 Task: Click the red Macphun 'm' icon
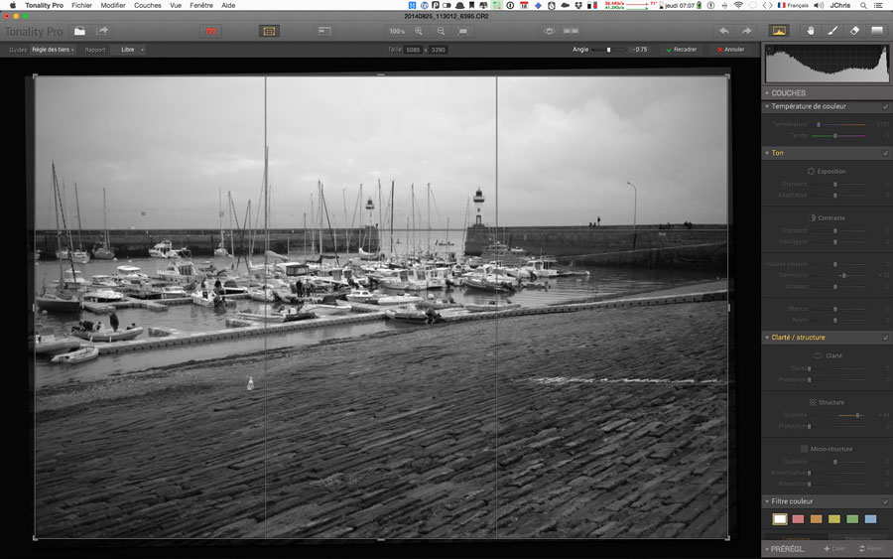tap(210, 32)
